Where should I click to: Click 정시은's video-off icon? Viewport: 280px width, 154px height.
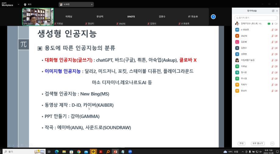(x=276, y=72)
